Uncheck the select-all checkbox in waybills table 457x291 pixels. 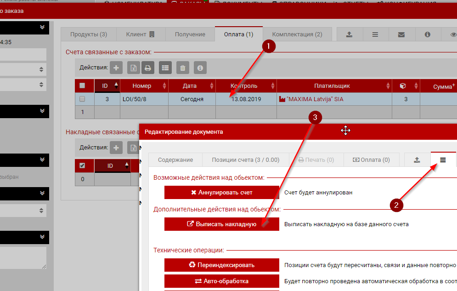coord(82,165)
